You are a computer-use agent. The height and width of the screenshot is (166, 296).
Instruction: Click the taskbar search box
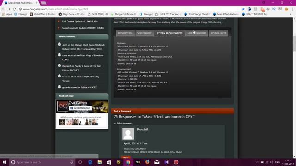pyautogui.click(x=42, y=162)
